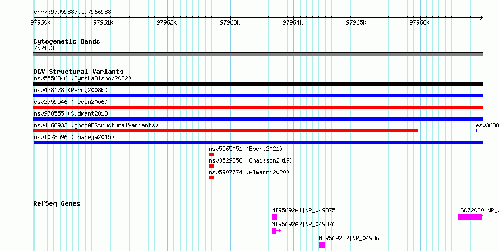Image resolution: width=499 pixels, height=251 pixels.
Task: Click the nsv4168932 gnomAD red variant bar
Action: coord(225,131)
